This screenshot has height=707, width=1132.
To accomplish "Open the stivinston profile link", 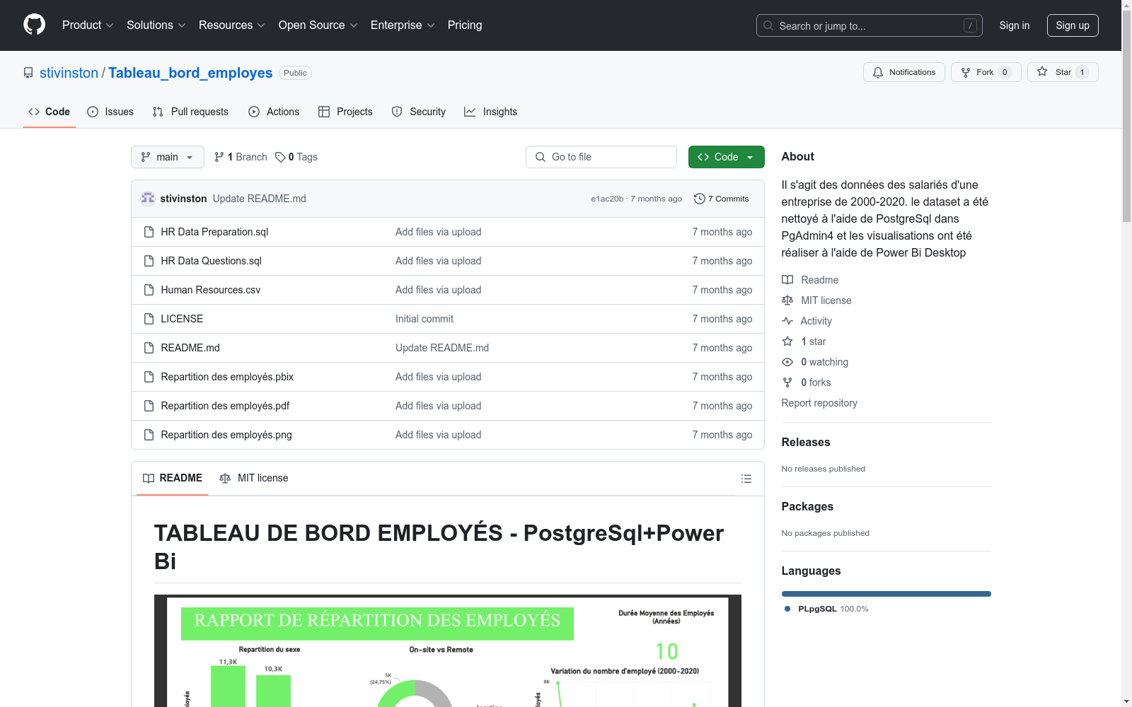I will pos(69,73).
